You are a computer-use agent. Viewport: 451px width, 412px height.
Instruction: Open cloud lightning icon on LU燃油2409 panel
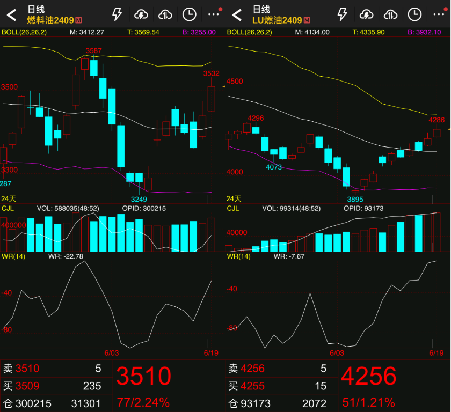366,14
